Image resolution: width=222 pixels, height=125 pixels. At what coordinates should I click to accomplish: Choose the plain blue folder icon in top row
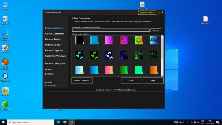click(x=94, y=40)
